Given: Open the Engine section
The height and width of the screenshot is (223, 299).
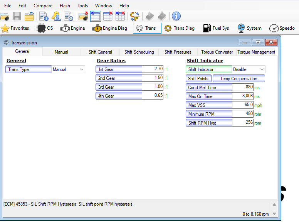Looking at the screenshot, I should coord(73,28).
